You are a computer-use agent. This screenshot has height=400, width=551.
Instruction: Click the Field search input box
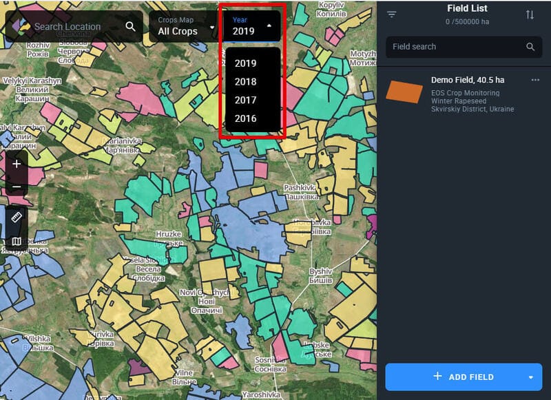pos(464,47)
